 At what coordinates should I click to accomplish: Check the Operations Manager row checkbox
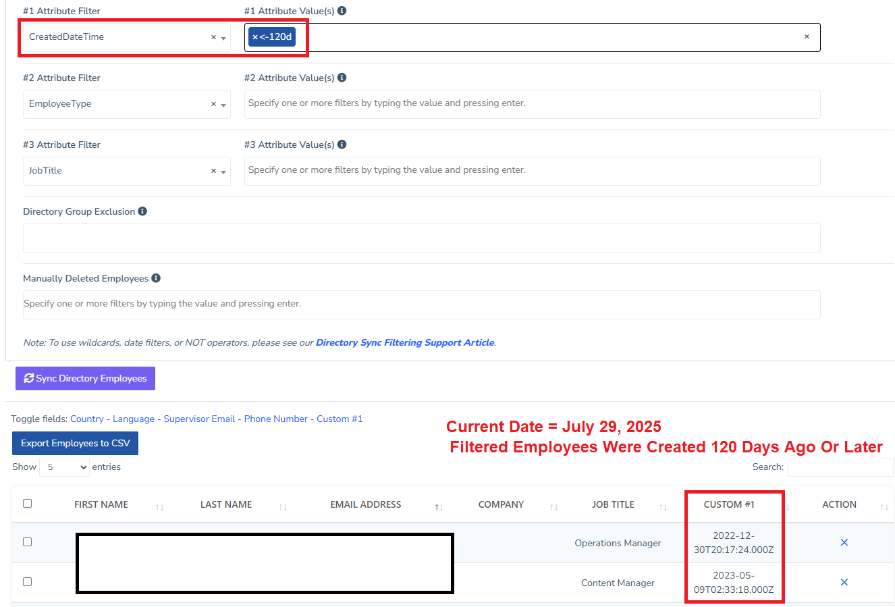click(x=28, y=542)
